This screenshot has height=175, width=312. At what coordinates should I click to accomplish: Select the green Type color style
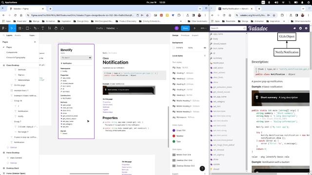coord(176,141)
